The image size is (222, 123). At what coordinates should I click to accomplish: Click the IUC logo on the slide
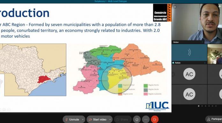(x=157, y=106)
